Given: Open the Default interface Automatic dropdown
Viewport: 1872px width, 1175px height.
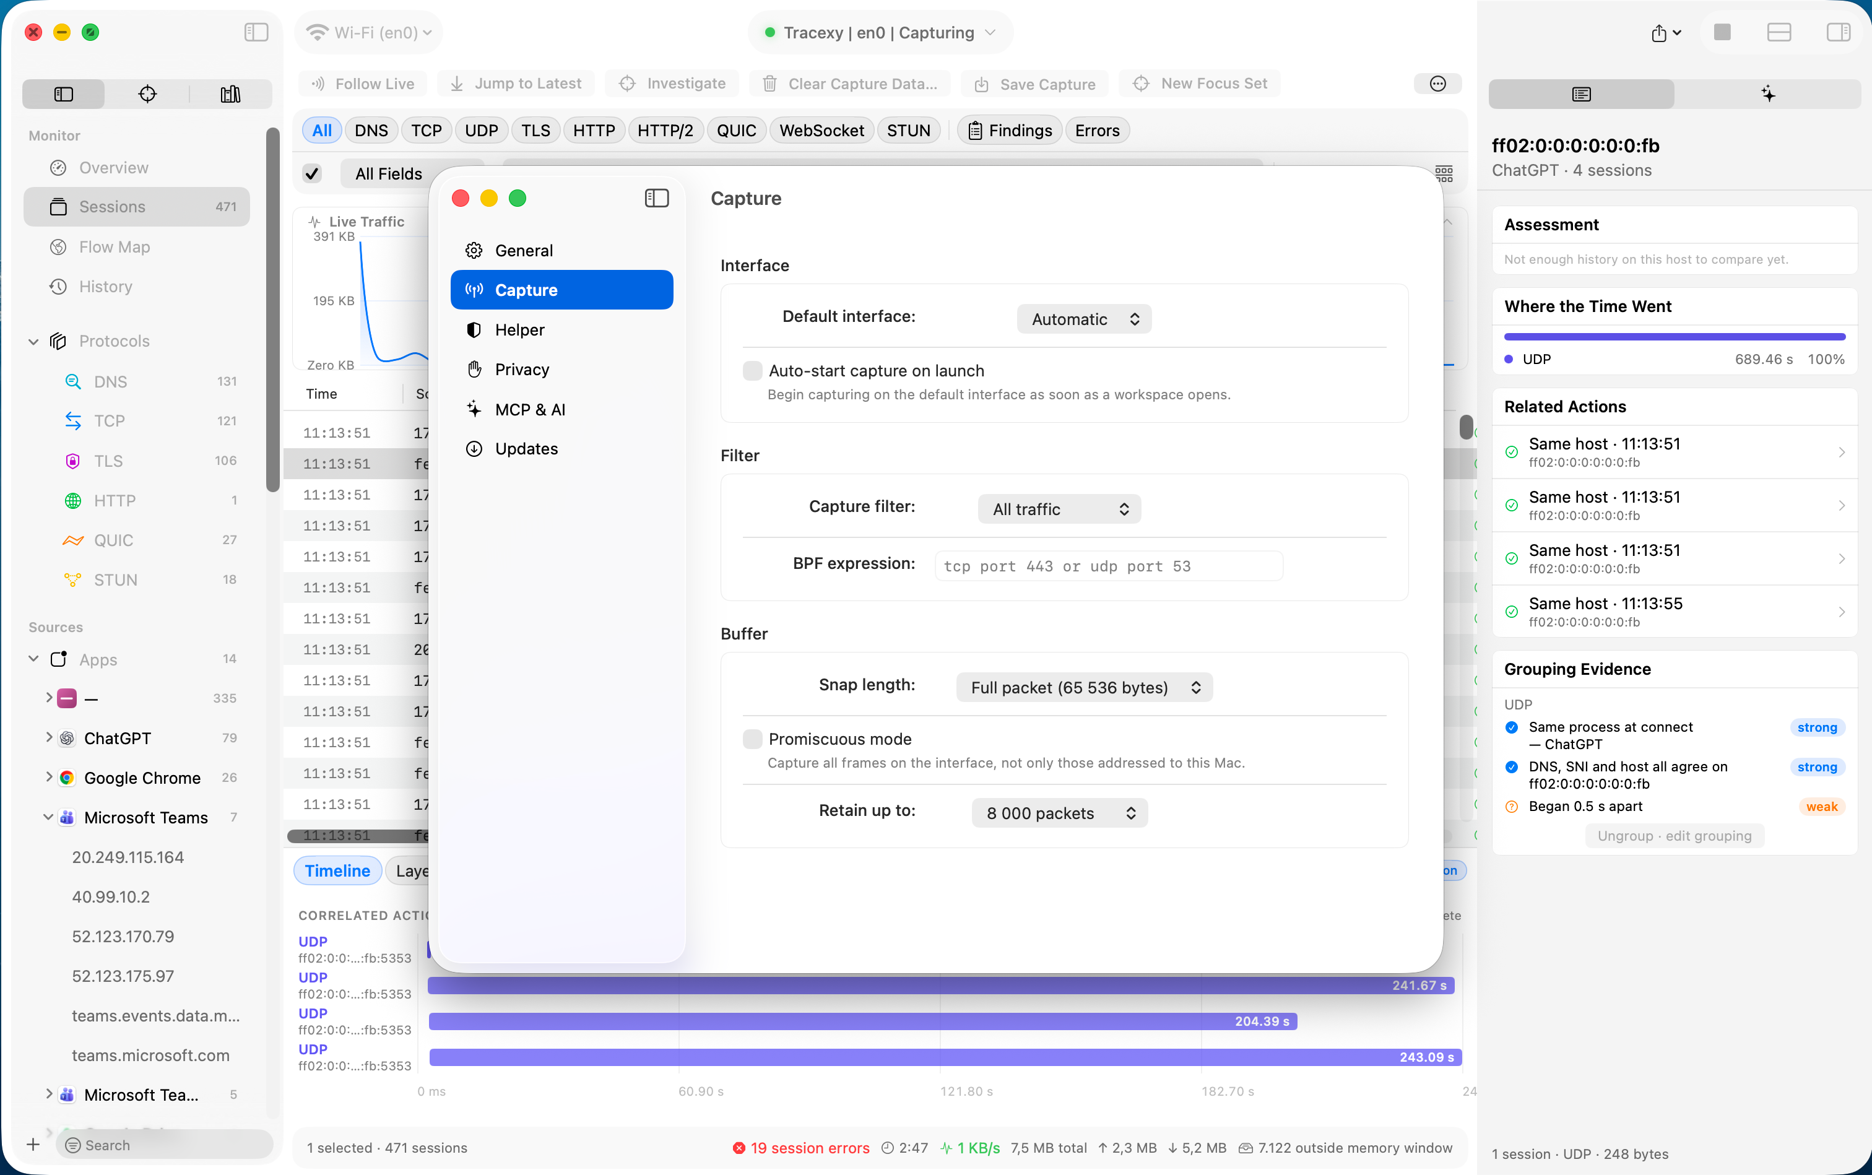Looking at the screenshot, I should tap(1084, 319).
